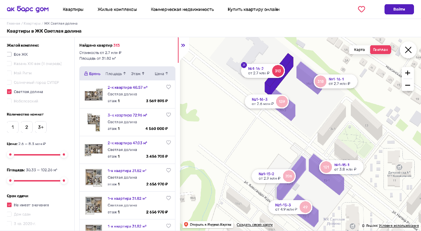Image resolution: width=421 pixels, height=231 pixels.
Task: Open 3-к квартира 72.96 м² listing title
Action: click(x=127, y=115)
